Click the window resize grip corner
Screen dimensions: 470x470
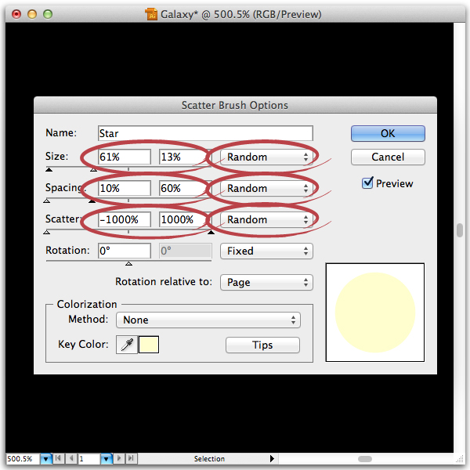(460, 459)
